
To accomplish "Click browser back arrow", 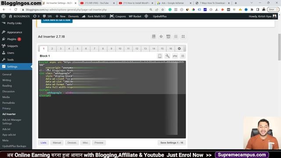I will (x=4, y=10).
